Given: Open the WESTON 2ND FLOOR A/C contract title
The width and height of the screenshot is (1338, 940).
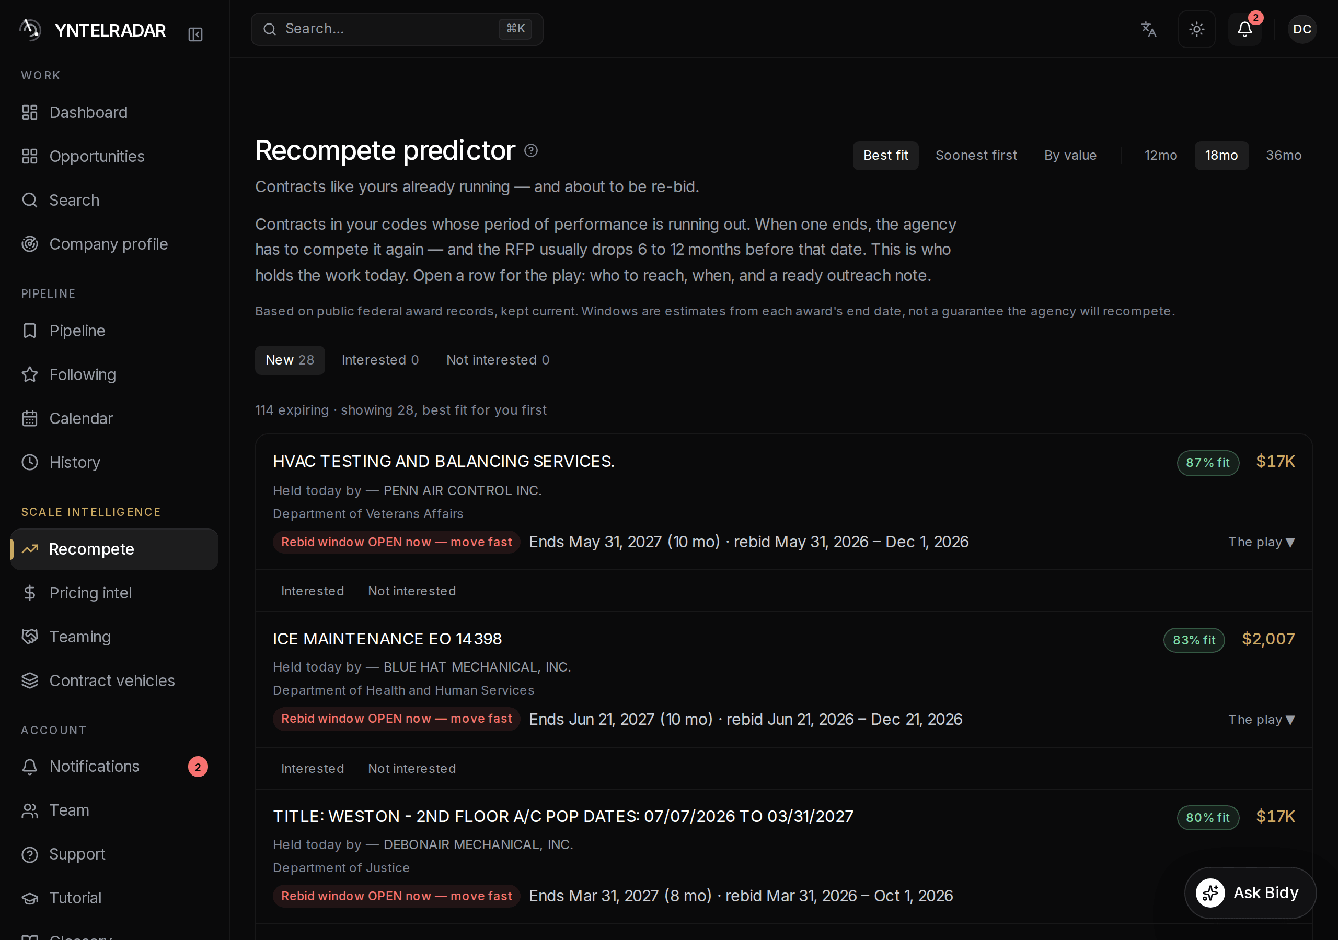Looking at the screenshot, I should 563,817.
